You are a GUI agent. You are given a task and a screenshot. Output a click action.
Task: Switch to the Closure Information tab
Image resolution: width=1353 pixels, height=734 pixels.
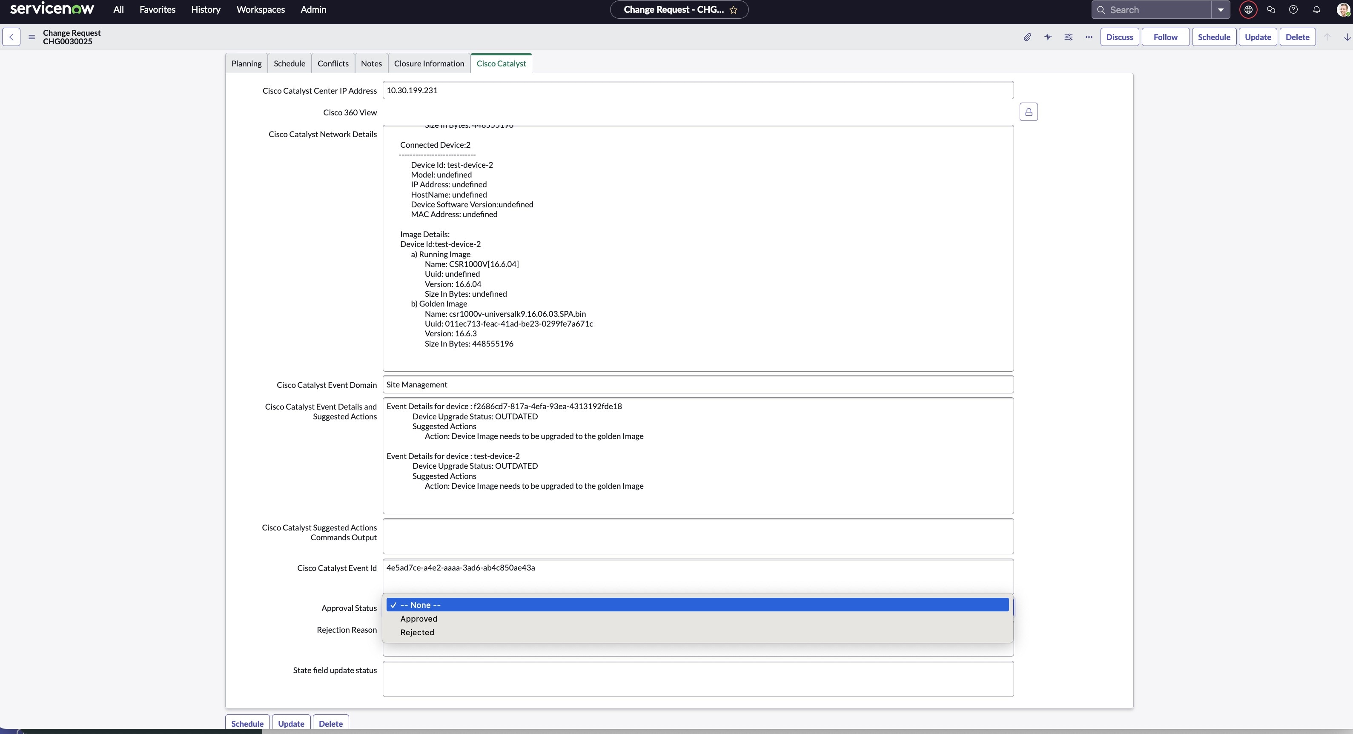tap(429, 63)
